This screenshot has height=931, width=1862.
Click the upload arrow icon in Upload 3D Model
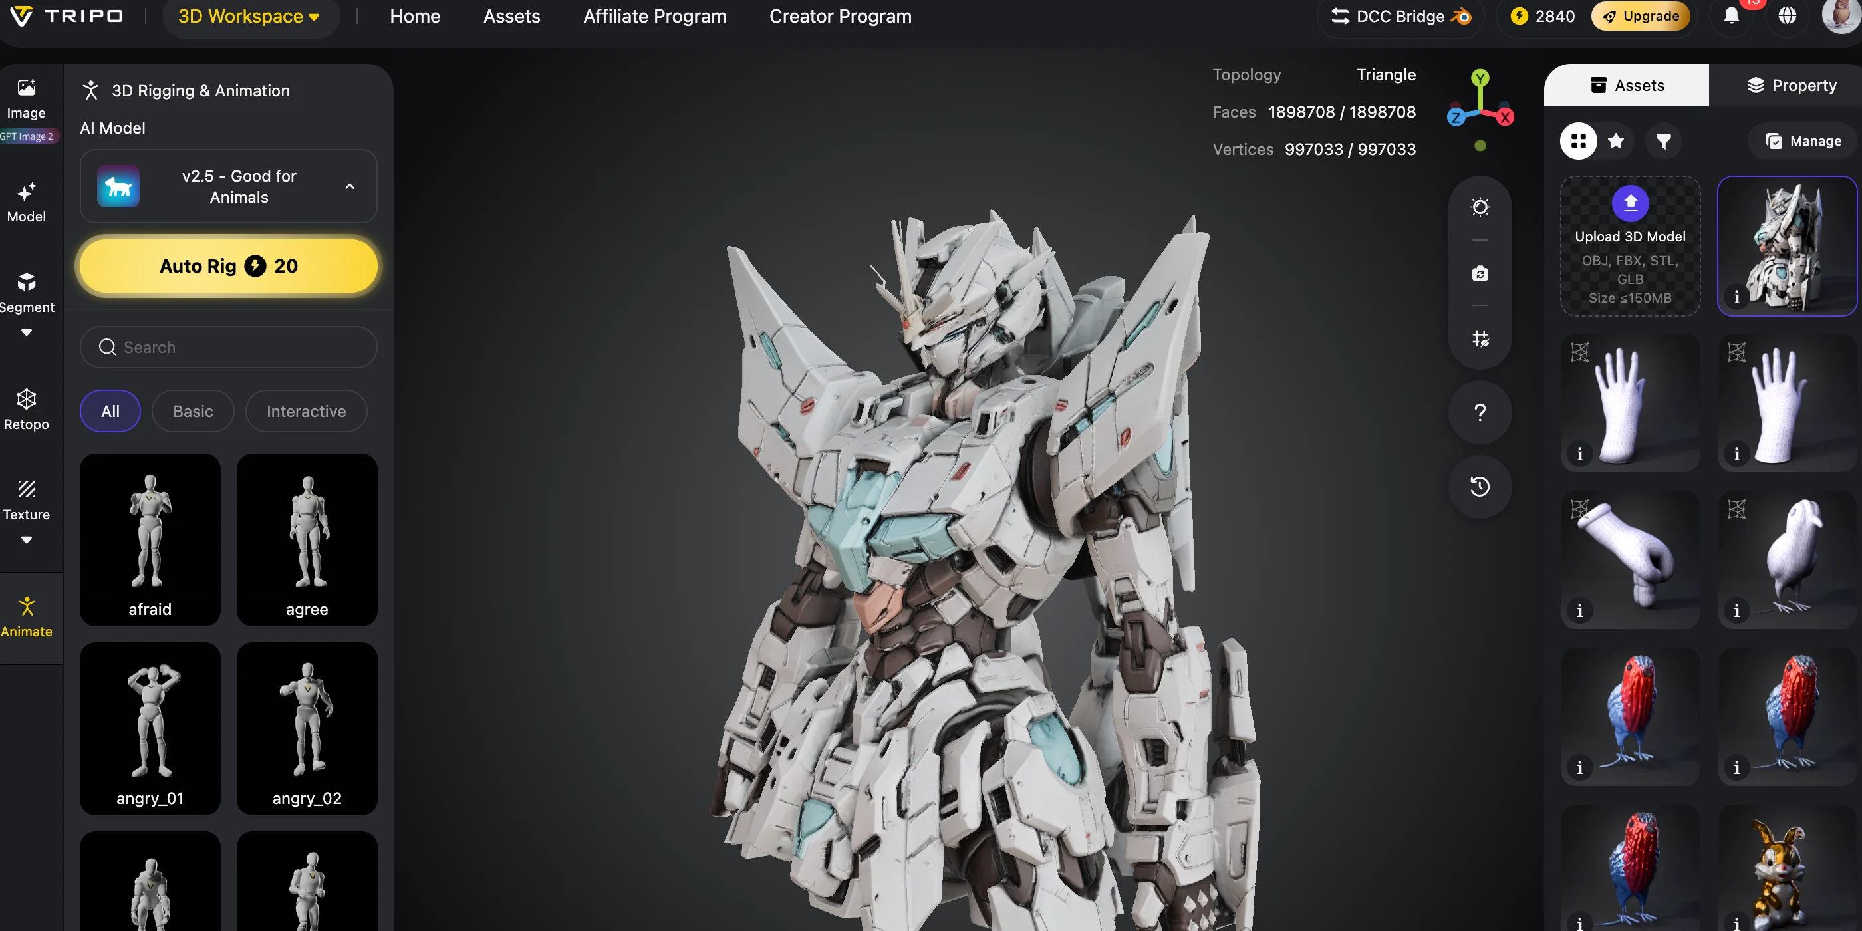point(1630,203)
